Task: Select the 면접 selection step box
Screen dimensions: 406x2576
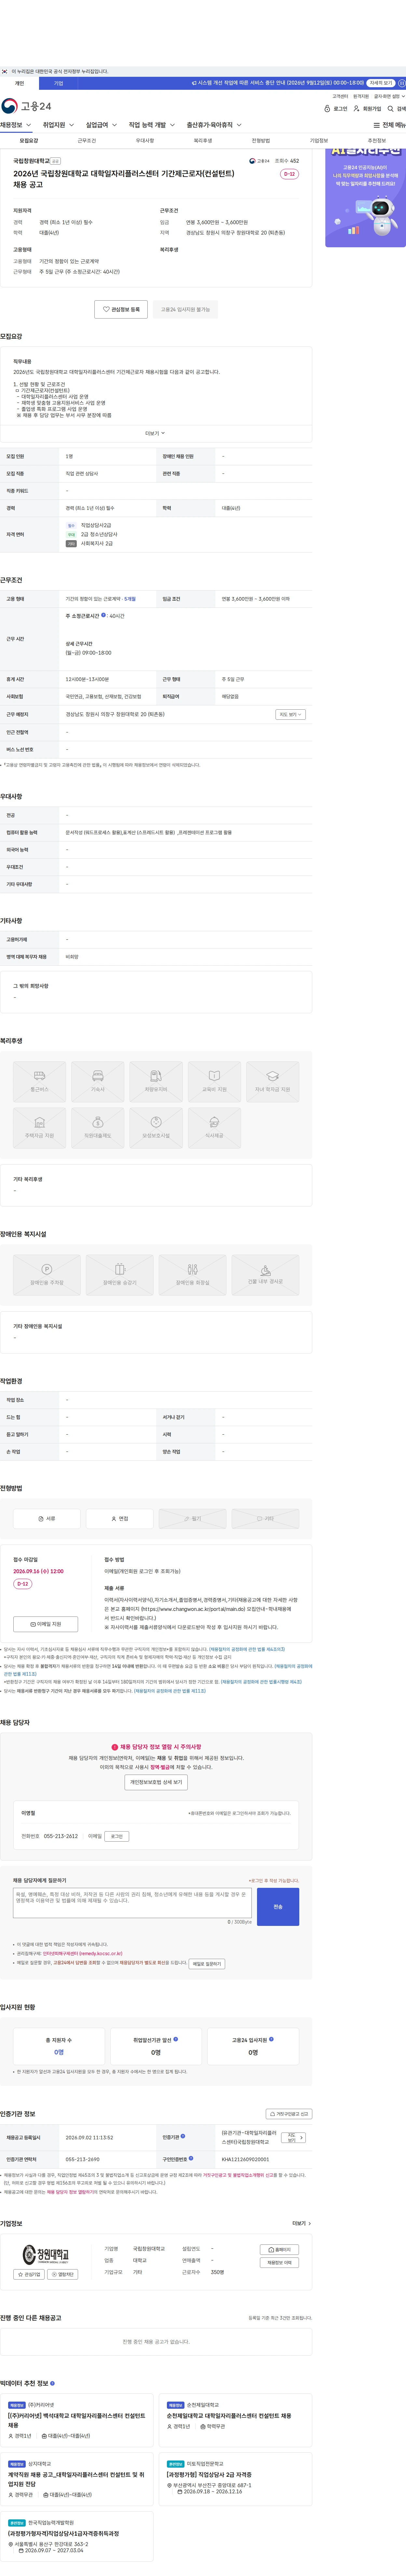Action: coord(120,1518)
